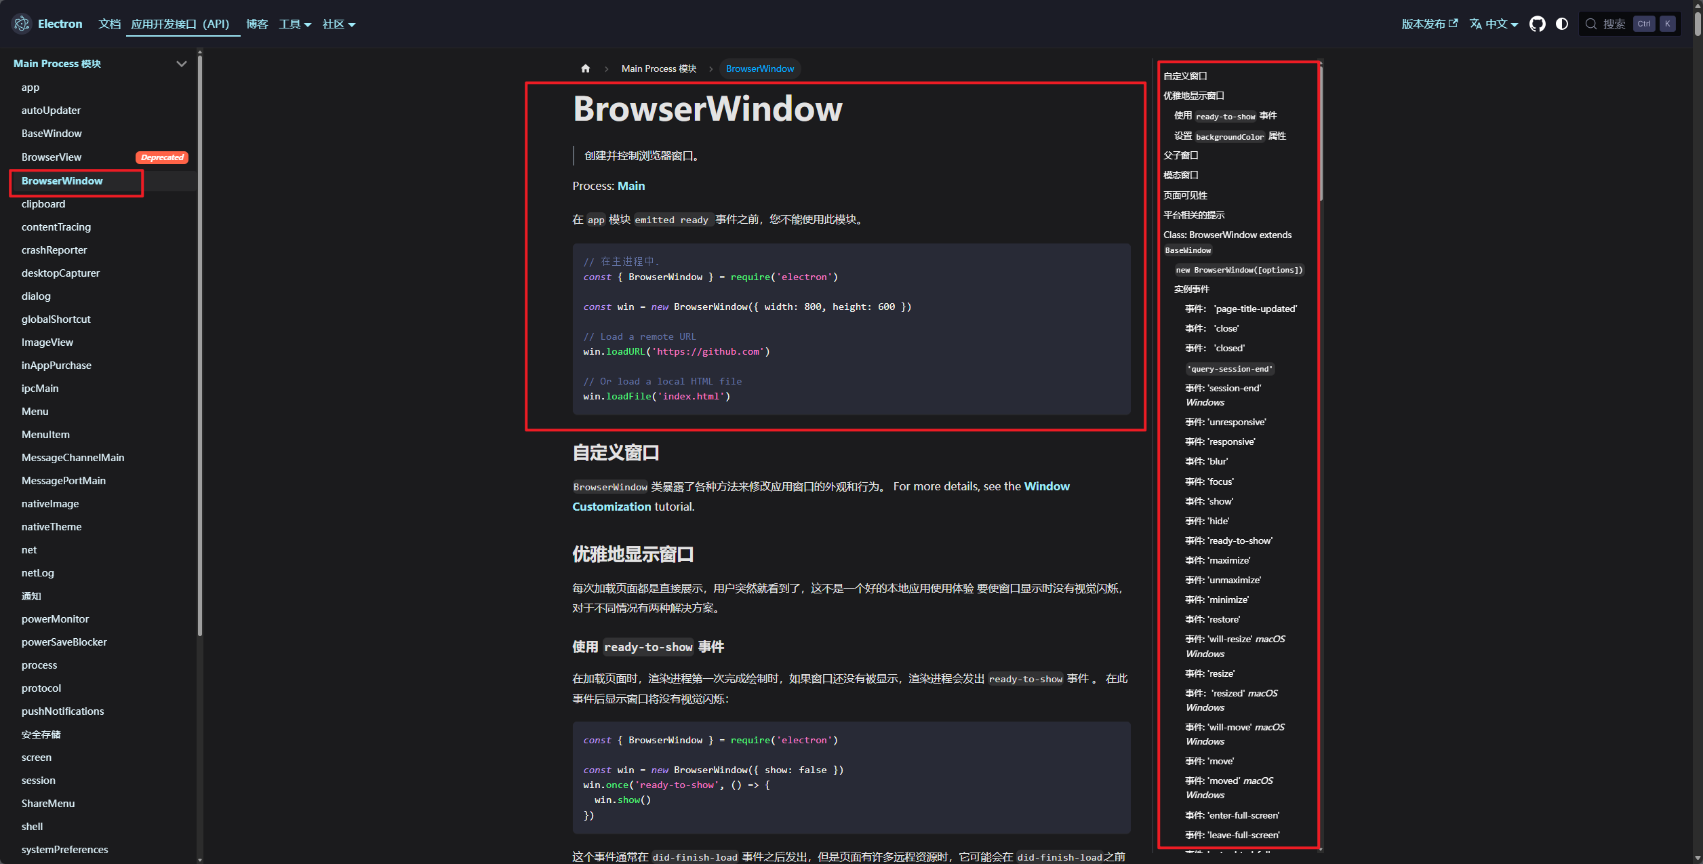Open the GitHub repository icon
This screenshot has width=1703, height=864.
[1537, 24]
